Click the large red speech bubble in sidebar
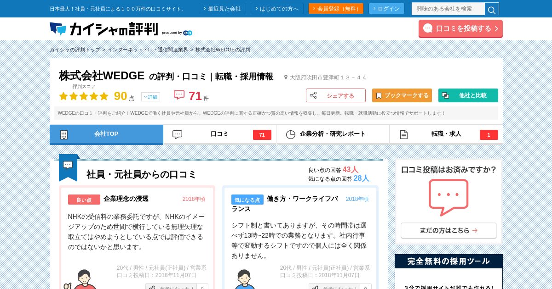Screen dimensions: 552x289 tap(448, 197)
